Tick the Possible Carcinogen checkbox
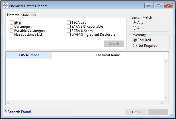The image size is (176, 119). click(x=11, y=31)
